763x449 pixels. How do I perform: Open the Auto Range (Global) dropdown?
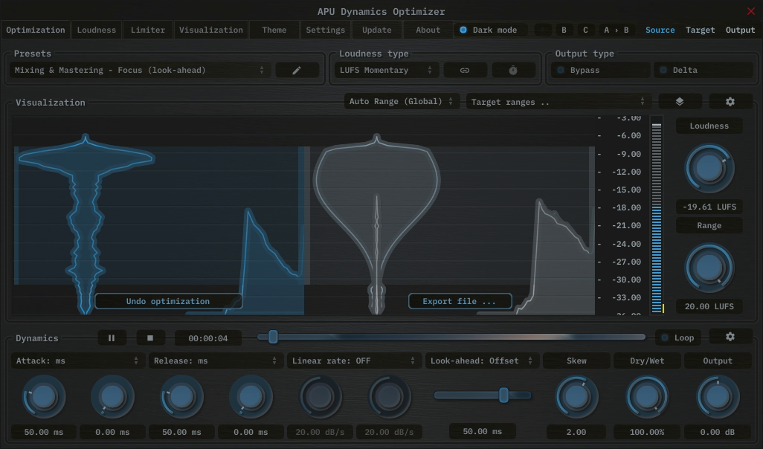pyautogui.click(x=402, y=102)
